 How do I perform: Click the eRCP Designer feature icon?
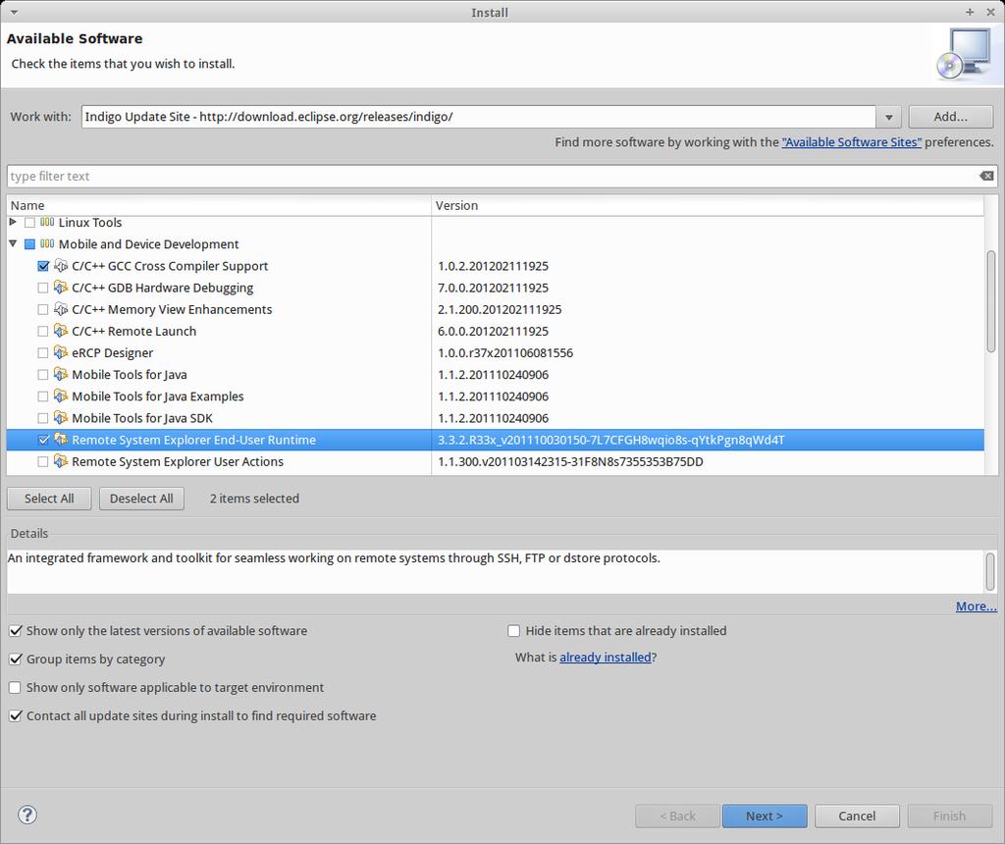[61, 352]
